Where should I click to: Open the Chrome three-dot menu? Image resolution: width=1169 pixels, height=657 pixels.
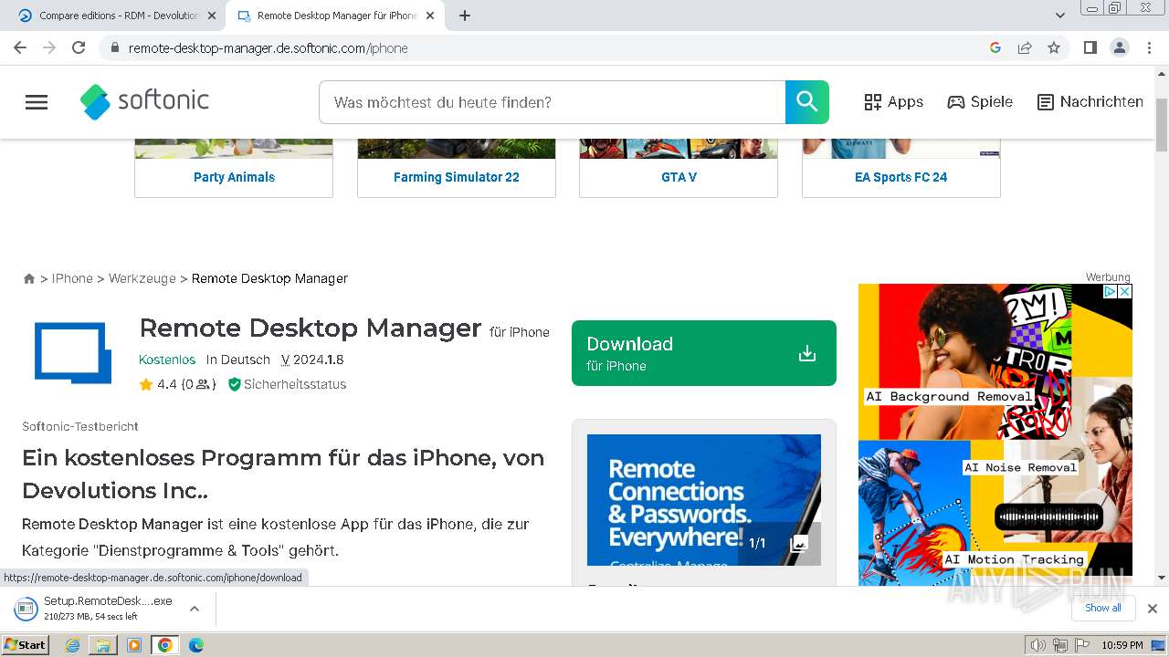click(1149, 47)
